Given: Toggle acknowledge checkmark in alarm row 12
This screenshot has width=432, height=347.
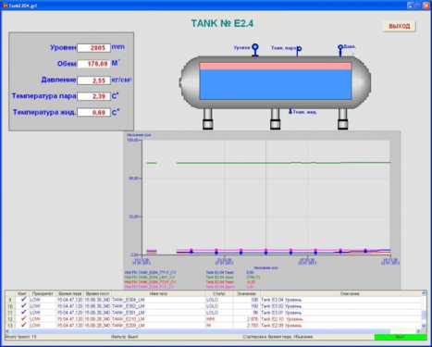Looking at the screenshot, I should coord(23,318).
